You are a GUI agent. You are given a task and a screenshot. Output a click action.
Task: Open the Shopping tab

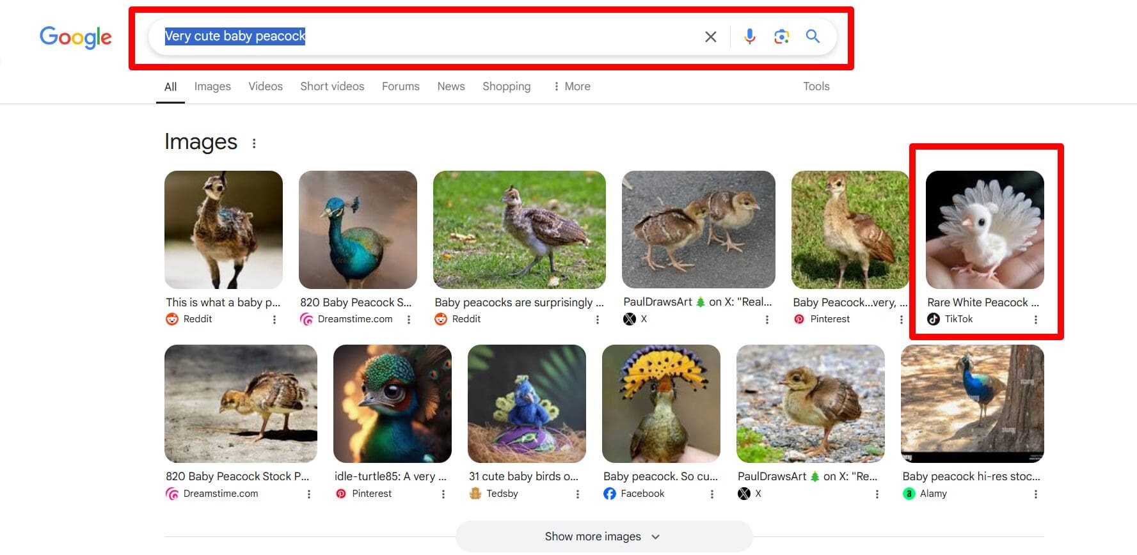(x=506, y=86)
